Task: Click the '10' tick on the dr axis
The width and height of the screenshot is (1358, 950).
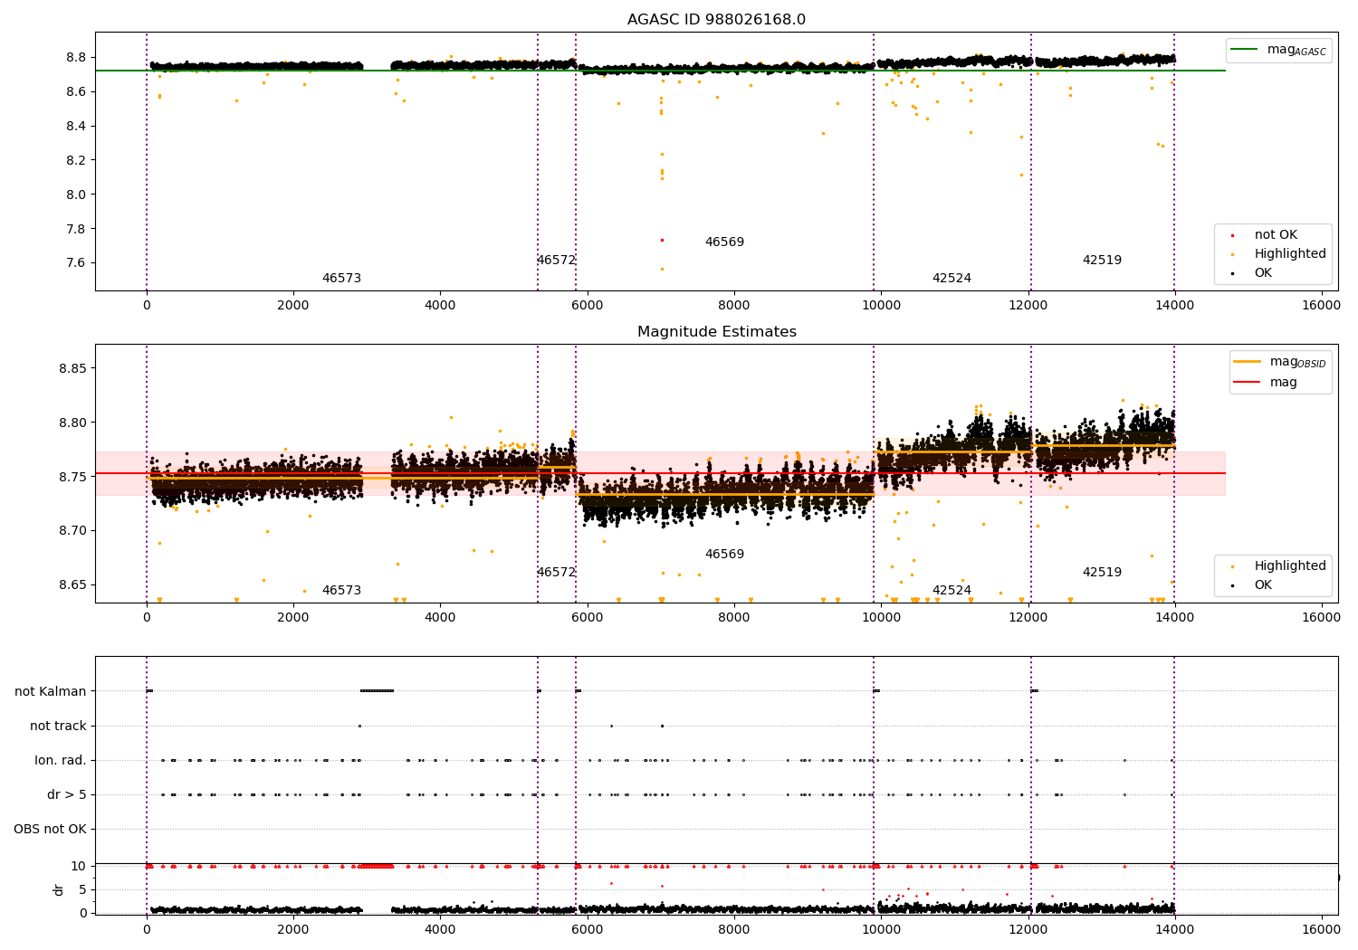Action: click(x=79, y=867)
